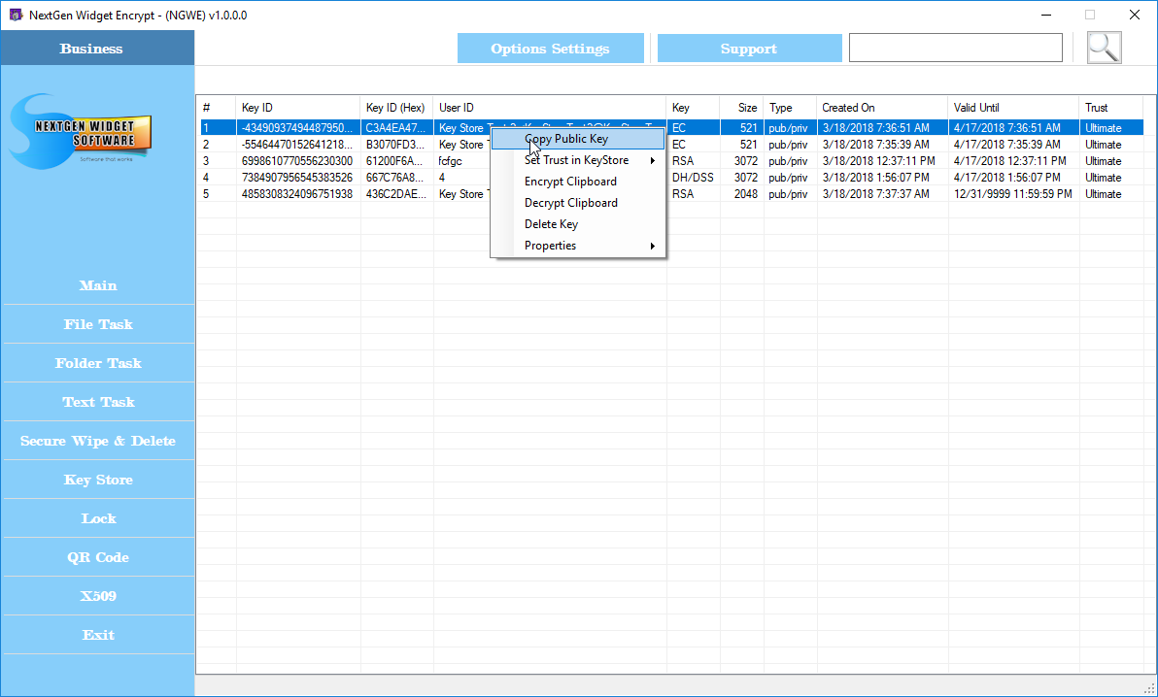Select Decrypt Clipboard menu entry
This screenshot has height=697, width=1158.
[578, 203]
